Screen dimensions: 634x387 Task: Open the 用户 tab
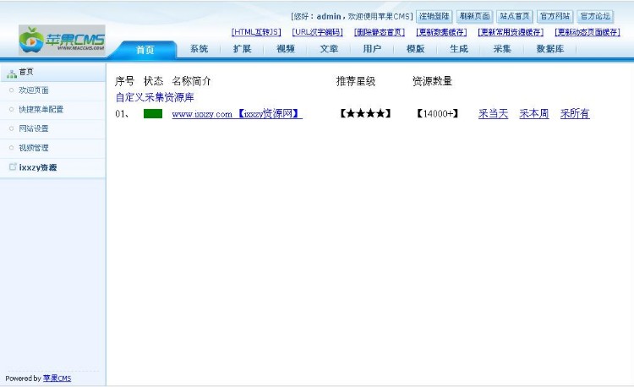pos(372,49)
